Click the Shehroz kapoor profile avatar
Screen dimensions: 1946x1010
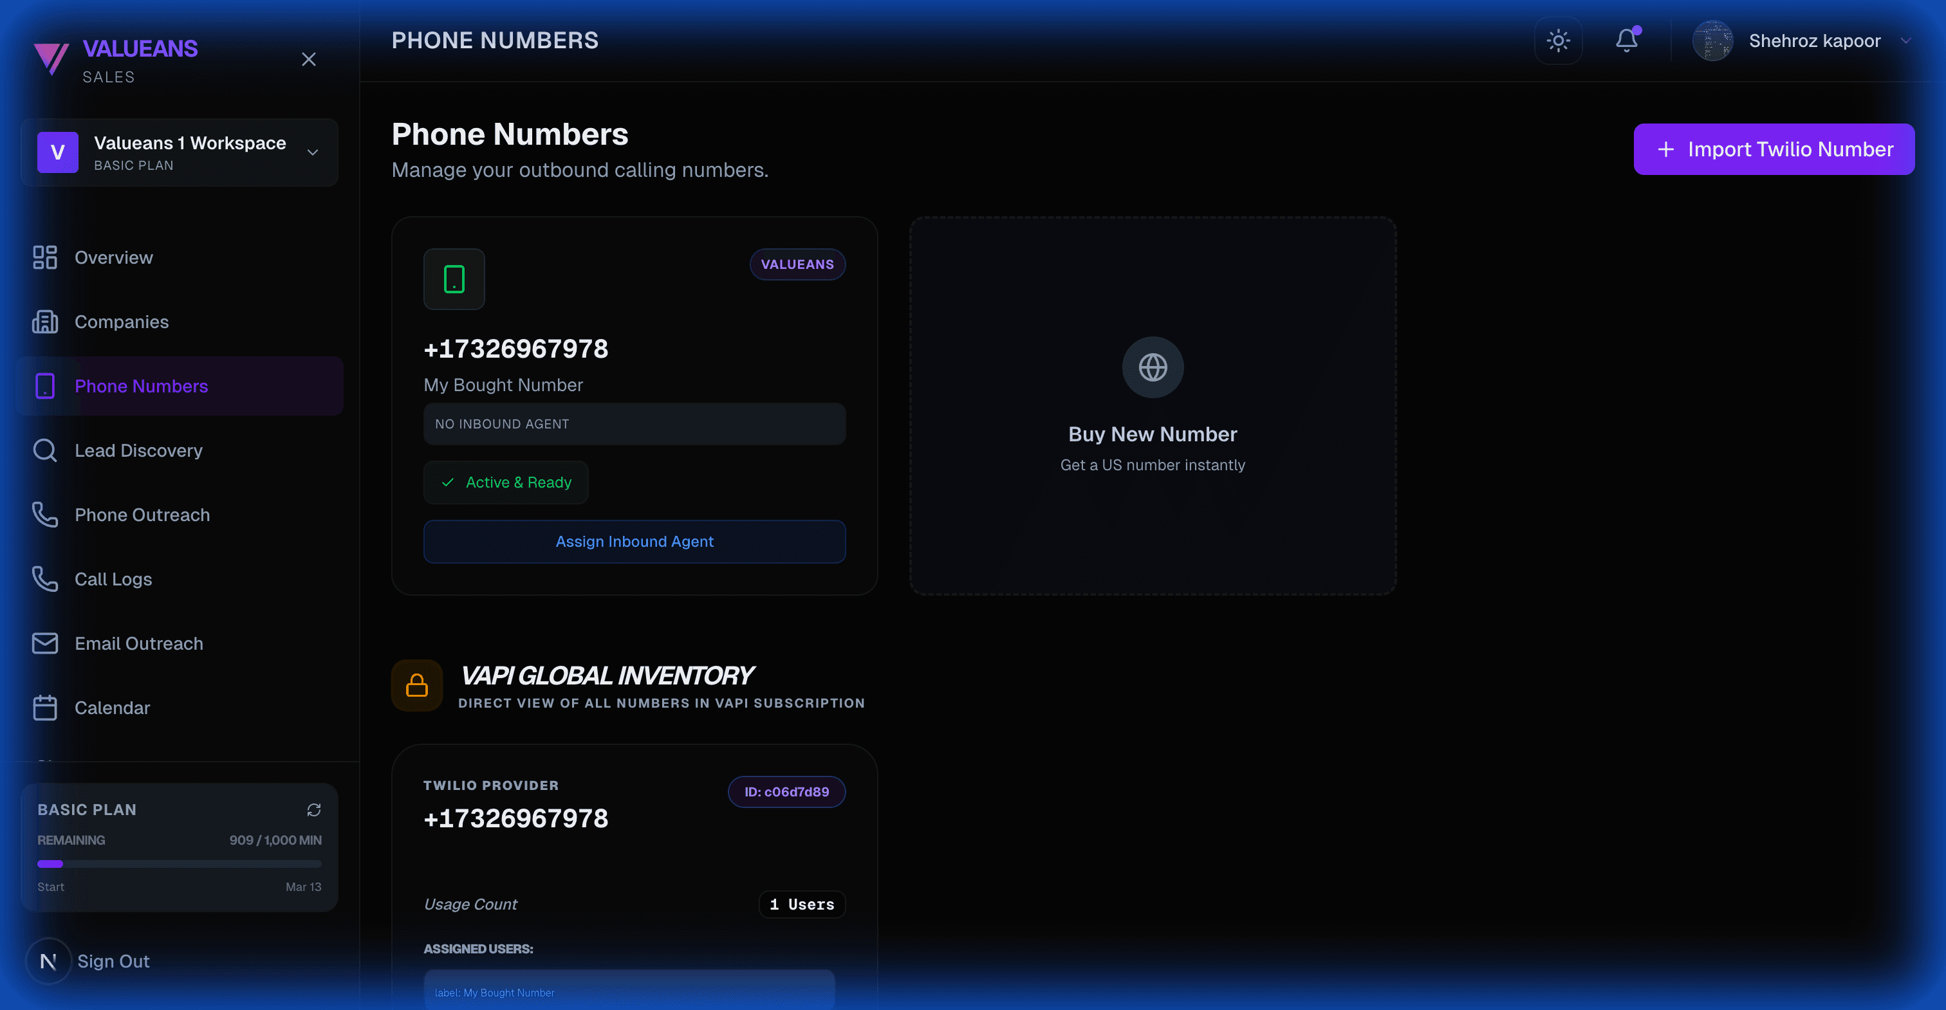1712,41
